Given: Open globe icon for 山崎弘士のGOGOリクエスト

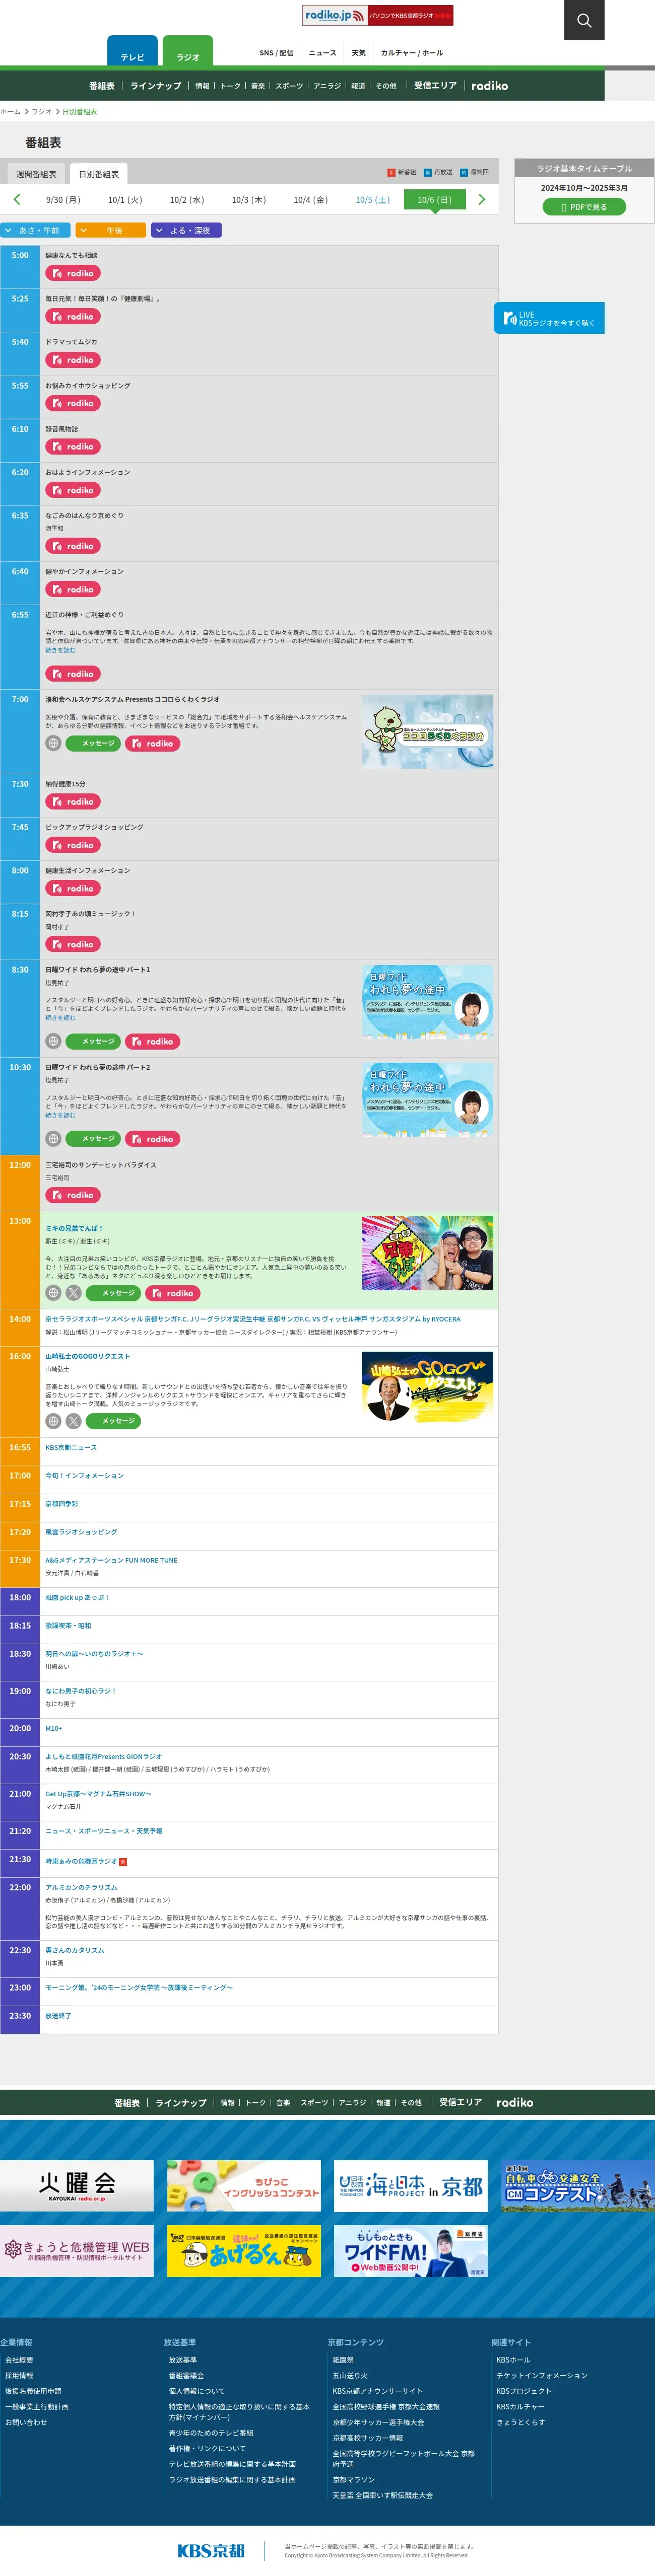Looking at the screenshot, I should coord(53,1421).
